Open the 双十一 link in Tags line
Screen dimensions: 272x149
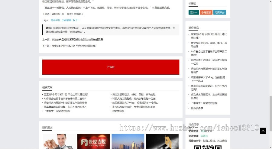click(x=76, y=20)
